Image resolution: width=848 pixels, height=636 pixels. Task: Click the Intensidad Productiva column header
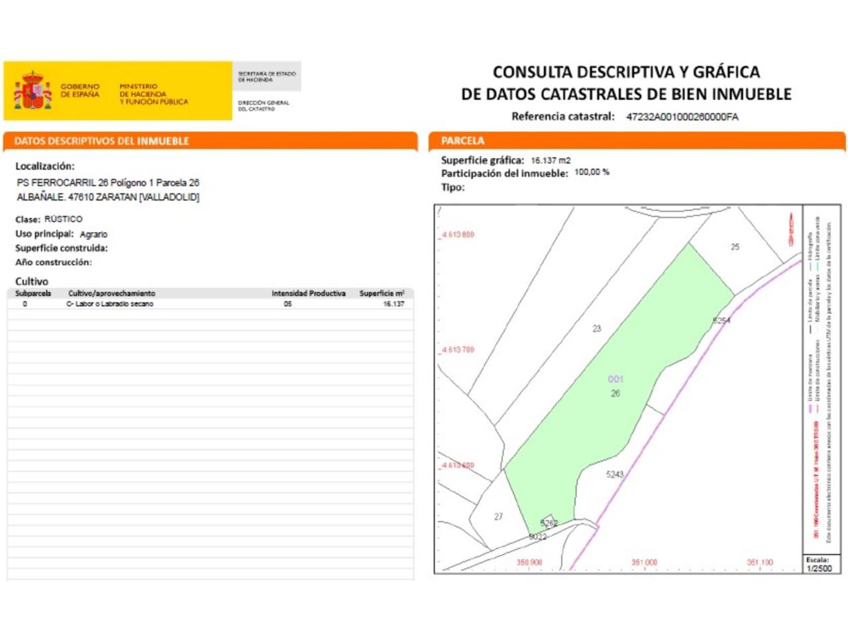(x=308, y=293)
